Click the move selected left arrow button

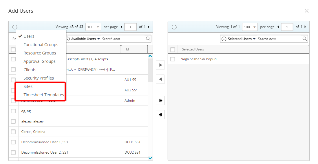(x=160, y=79)
